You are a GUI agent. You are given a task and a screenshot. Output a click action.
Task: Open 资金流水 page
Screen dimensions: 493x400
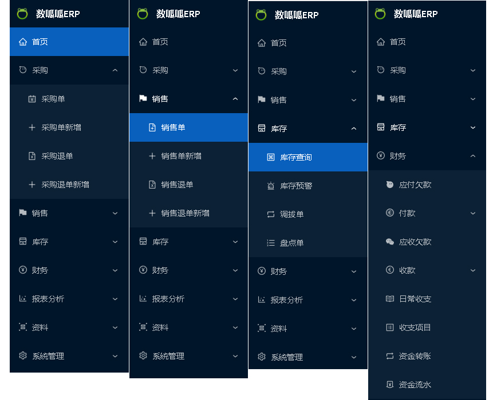[427, 385]
